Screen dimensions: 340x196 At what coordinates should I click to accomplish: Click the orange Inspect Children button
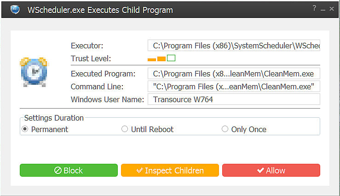(170, 171)
